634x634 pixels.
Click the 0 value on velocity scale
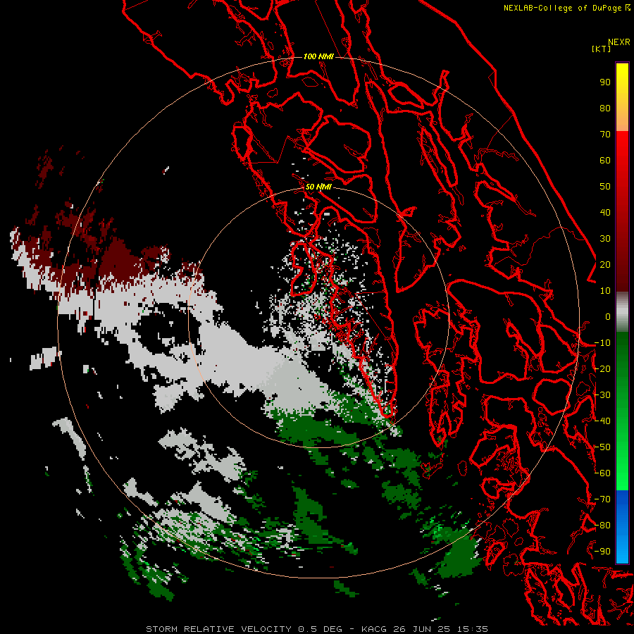coord(608,316)
